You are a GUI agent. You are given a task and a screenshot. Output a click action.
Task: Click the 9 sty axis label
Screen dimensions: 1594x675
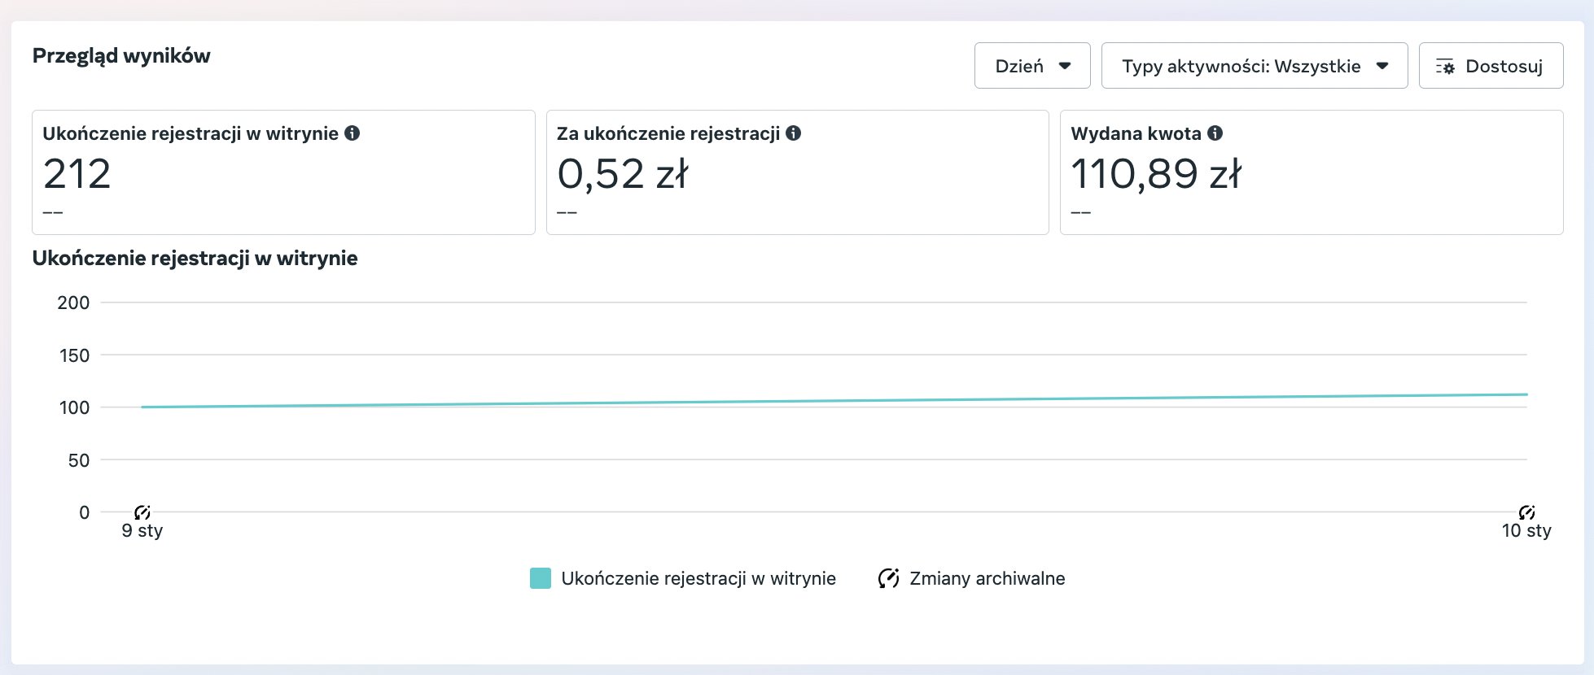(142, 531)
